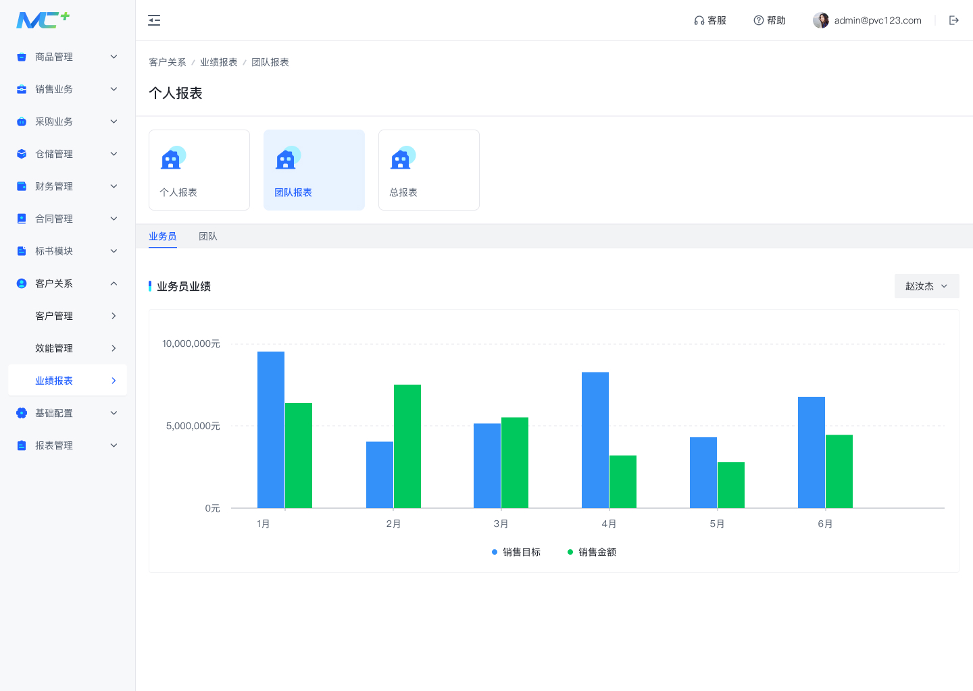Click the green February sales amount bar
The width and height of the screenshot is (973, 691).
tap(407, 446)
